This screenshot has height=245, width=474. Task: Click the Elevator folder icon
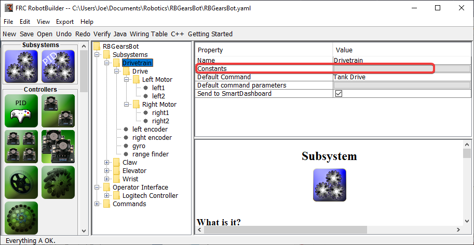116,171
